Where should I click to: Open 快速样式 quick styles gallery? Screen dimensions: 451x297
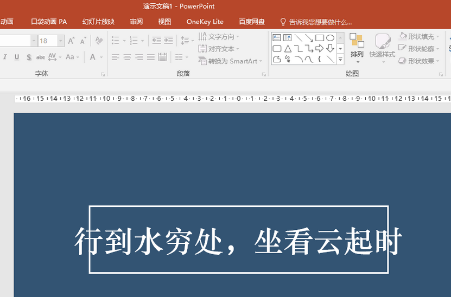(382, 48)
